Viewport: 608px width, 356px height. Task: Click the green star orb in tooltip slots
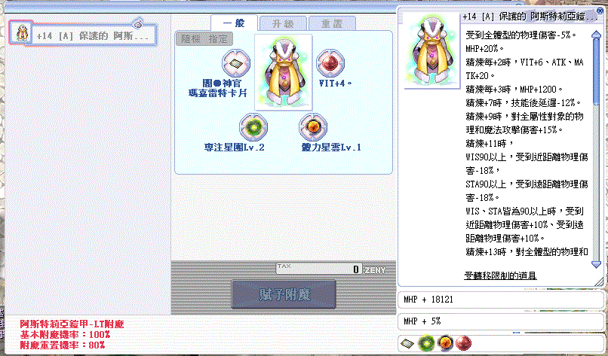coord(425,343)
